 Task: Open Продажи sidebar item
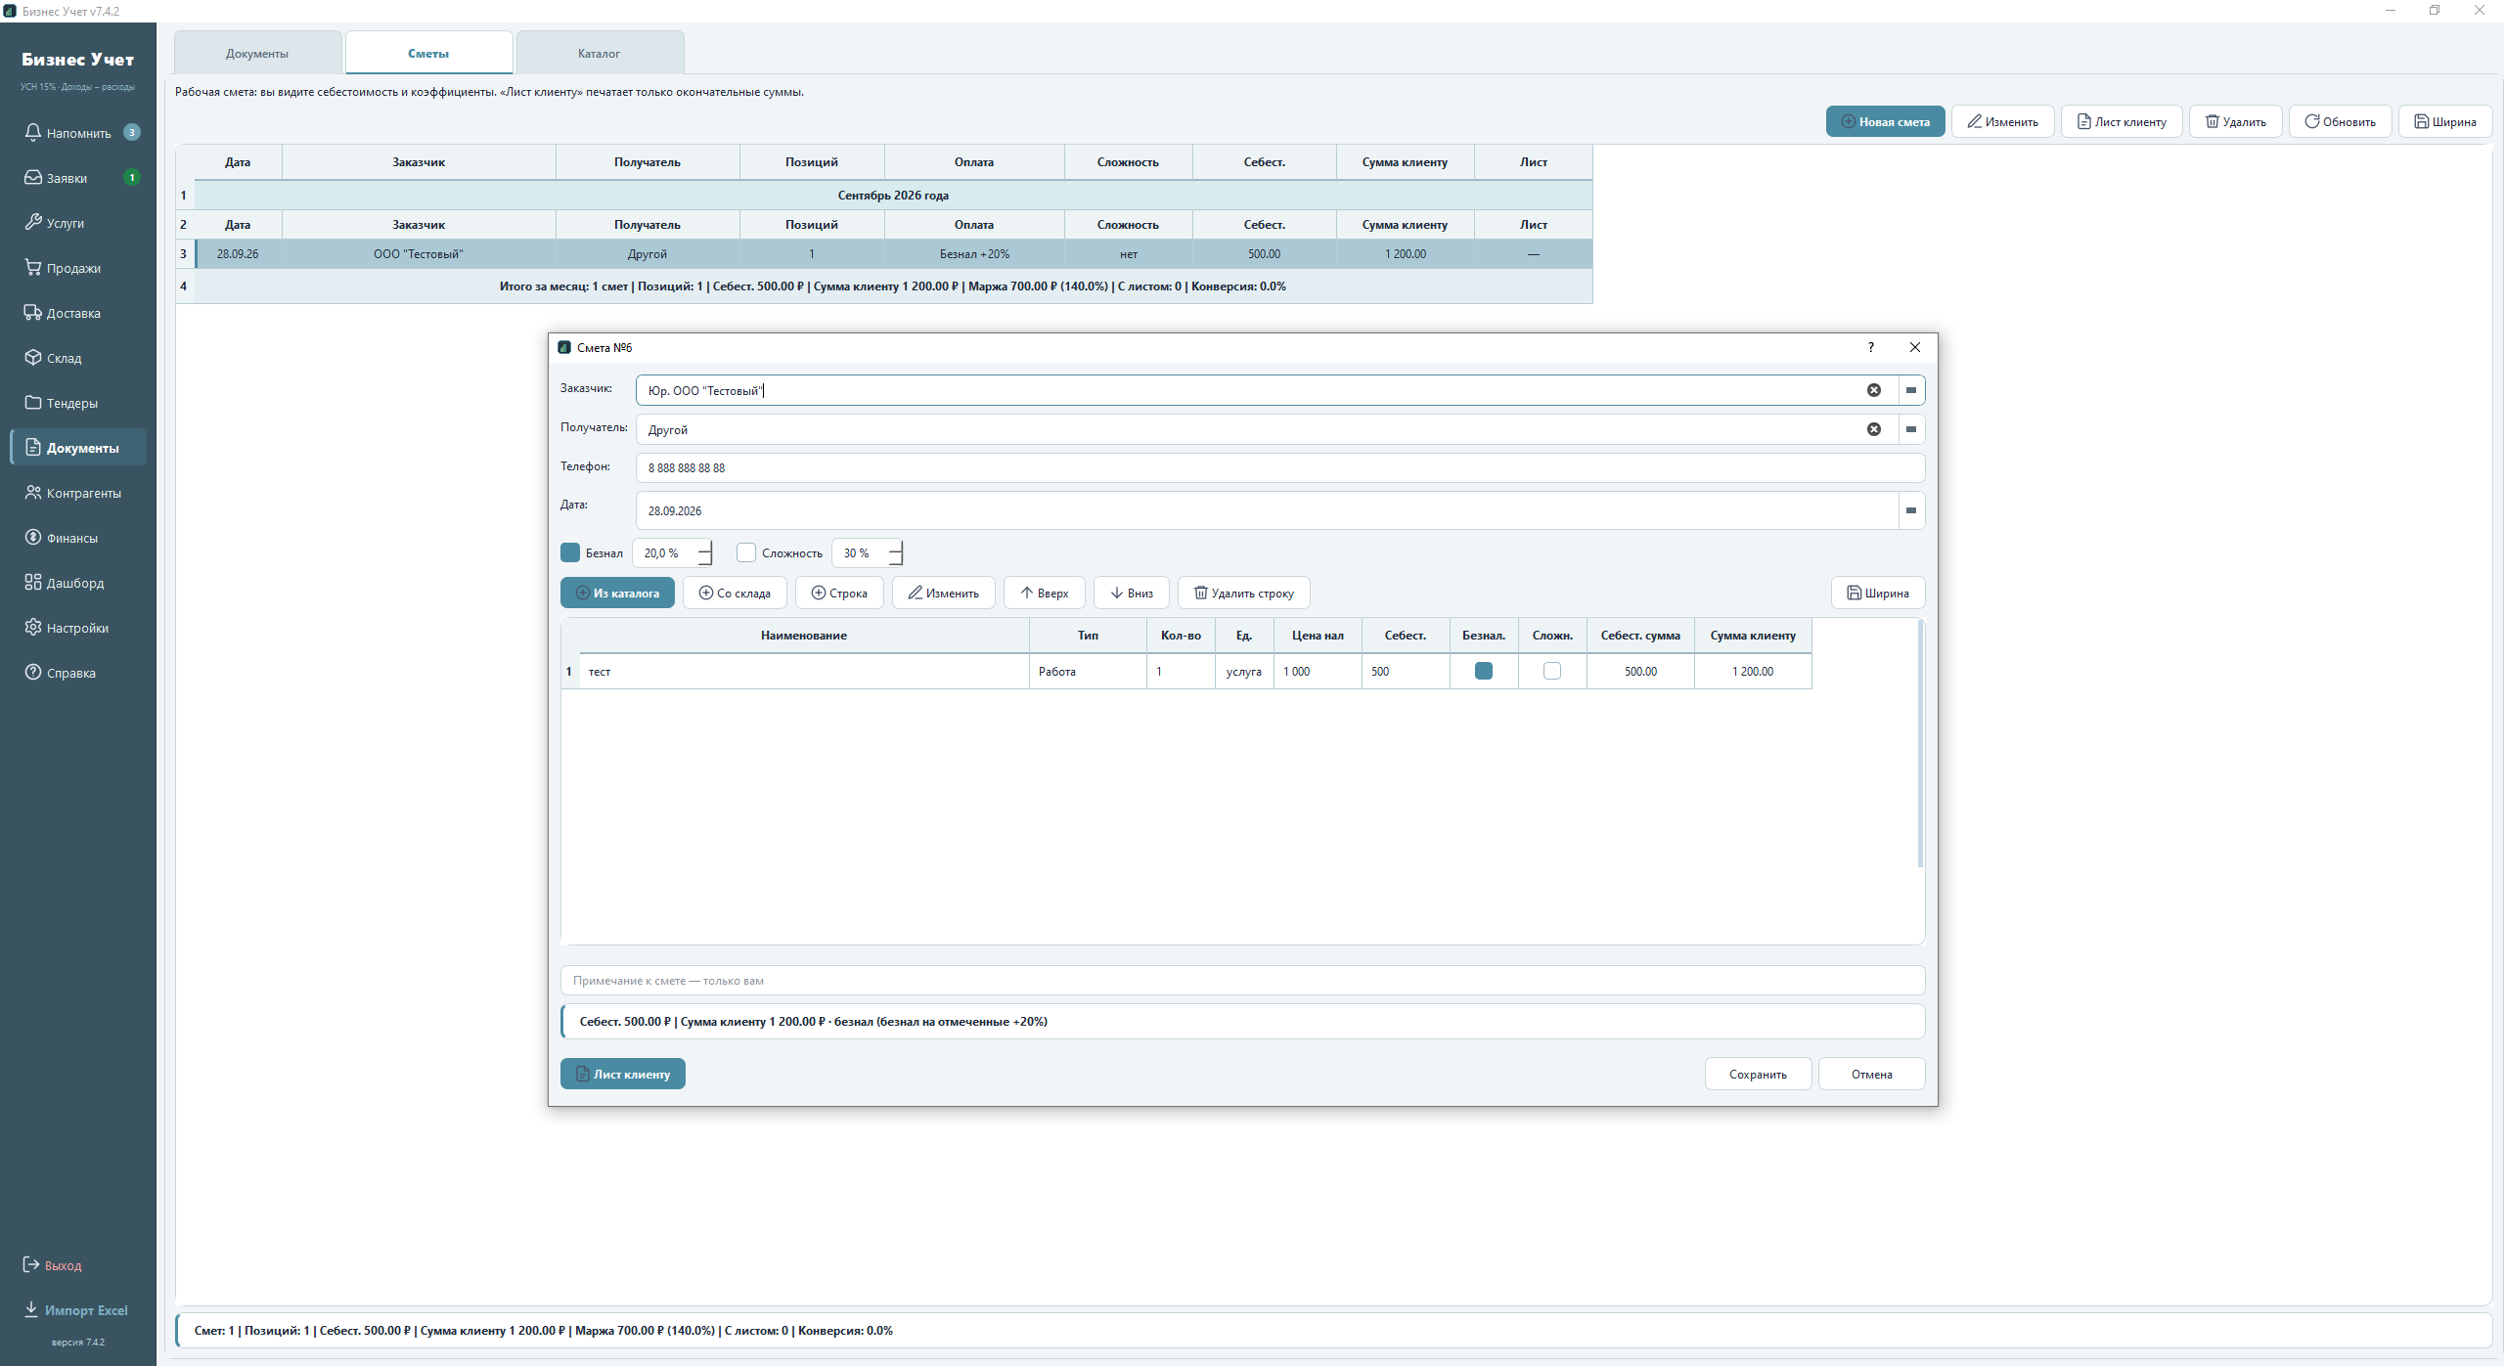coord(78,268)
